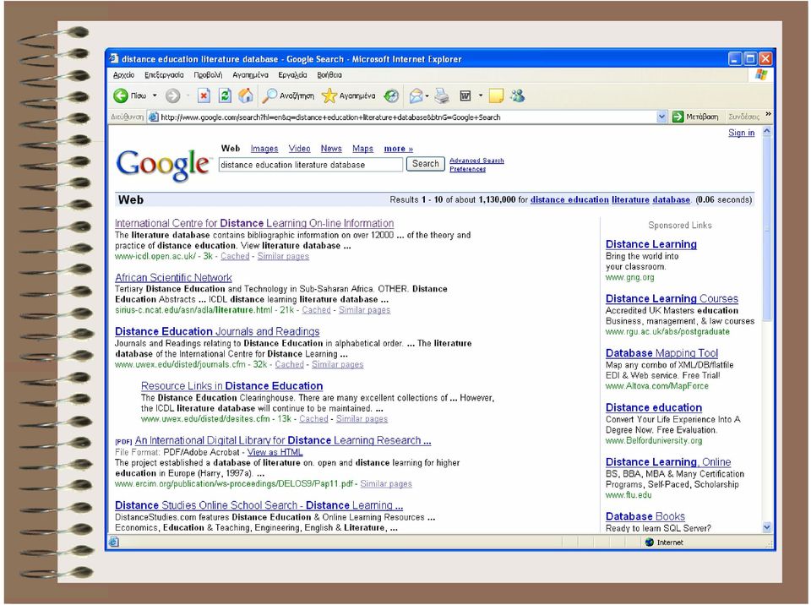Open the Βοήθεια menu
The height and width of the screenshot is (605, 811).
(x=329, y=75)
